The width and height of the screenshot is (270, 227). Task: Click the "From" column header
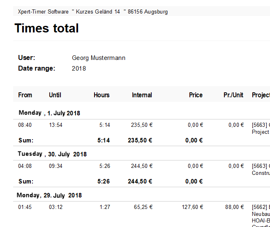click(x=25, y=95)
